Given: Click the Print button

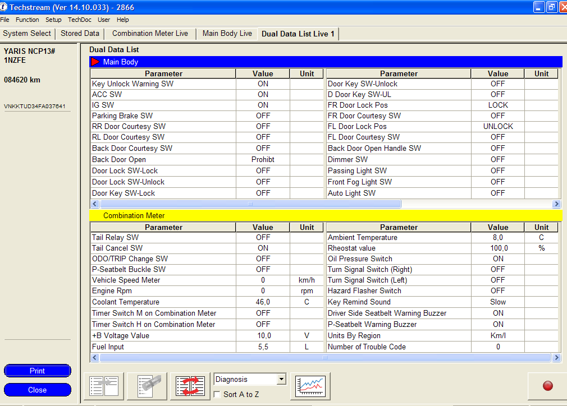Looking at the screenshot, I should 38,371.
